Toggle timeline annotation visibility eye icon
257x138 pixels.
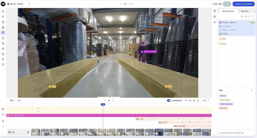pos(194,100)
